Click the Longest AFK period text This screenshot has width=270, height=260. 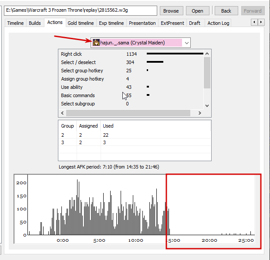[x=109, y=167]
